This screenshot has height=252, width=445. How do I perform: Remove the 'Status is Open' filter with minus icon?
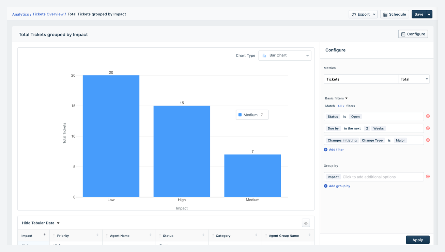tap(428, 116)
